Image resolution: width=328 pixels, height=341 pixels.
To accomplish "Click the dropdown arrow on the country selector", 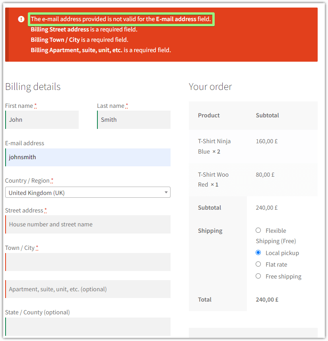I will pyautogui.click(x=166, y=192).
